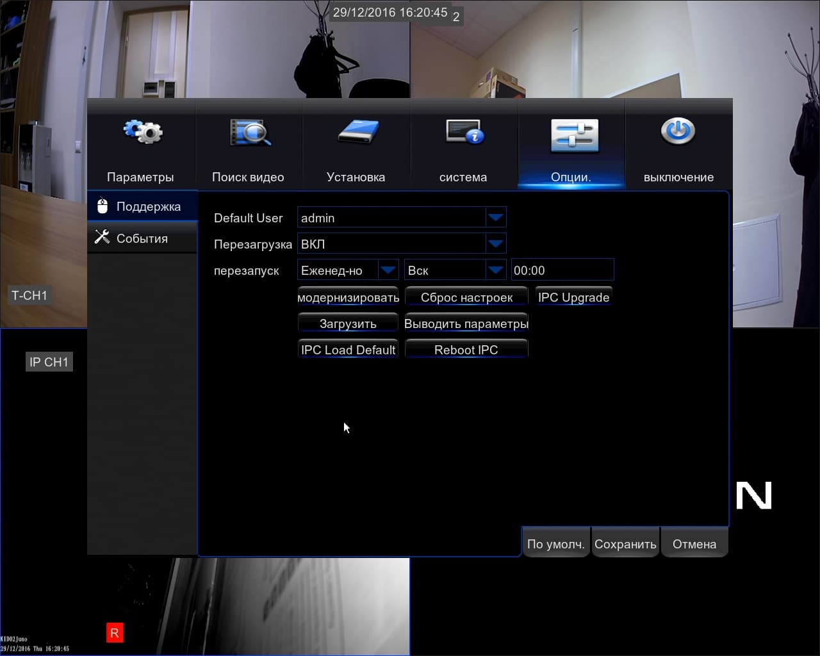The width and height of the screenshot is (820, 656).
Task: Expand the Перезагрузка ВКЛ dropdown arrow
Action: point(495,243)
